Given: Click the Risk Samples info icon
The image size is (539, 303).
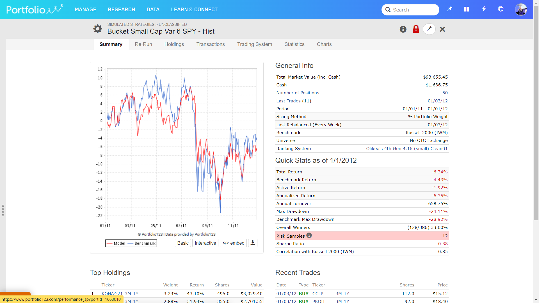Looking at the screenshot, I should [309, 236].
